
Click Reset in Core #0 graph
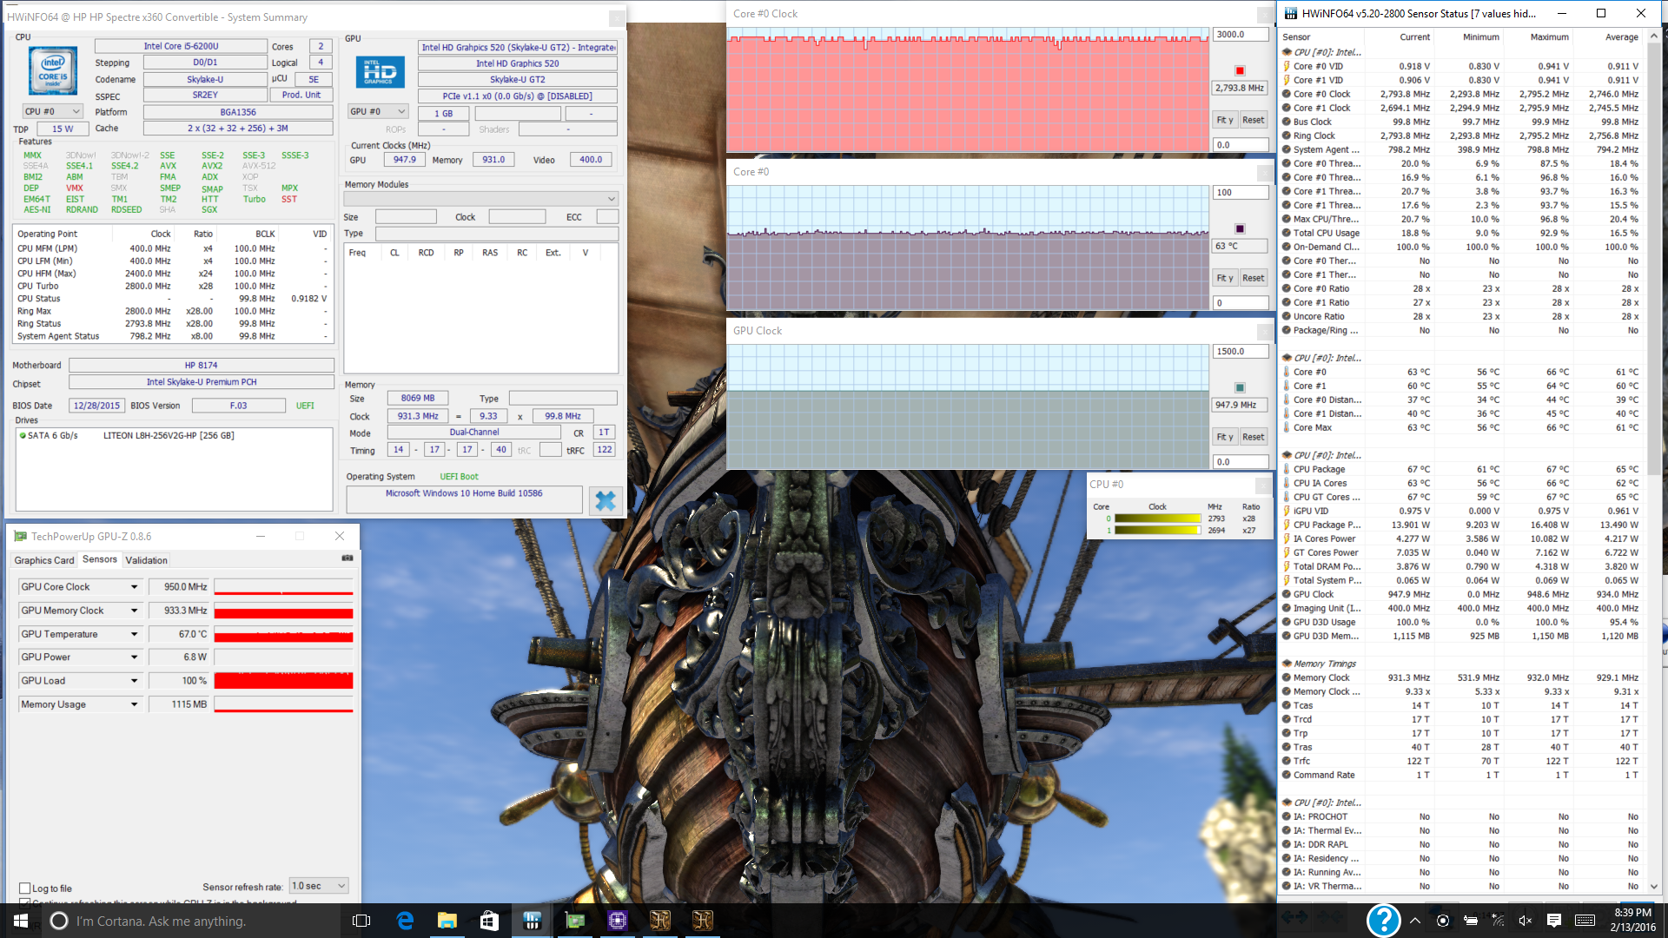click(x=1253, y=278)
